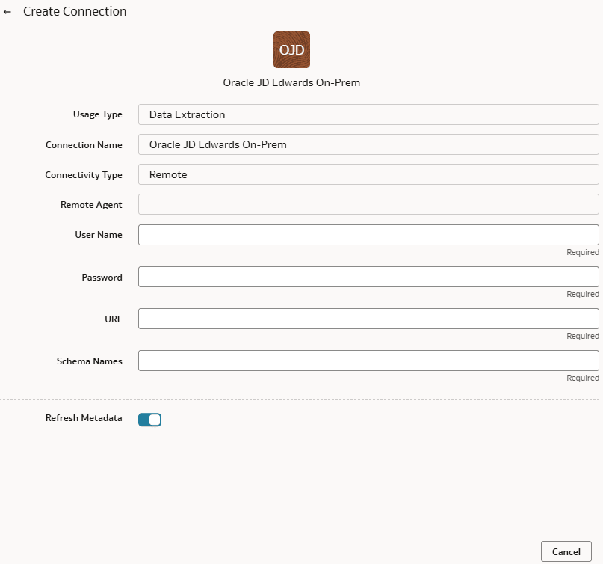Open the Usage Type dropdown
Image resolution: width=603 pixels, height=564 pixels.
[368, 114]
